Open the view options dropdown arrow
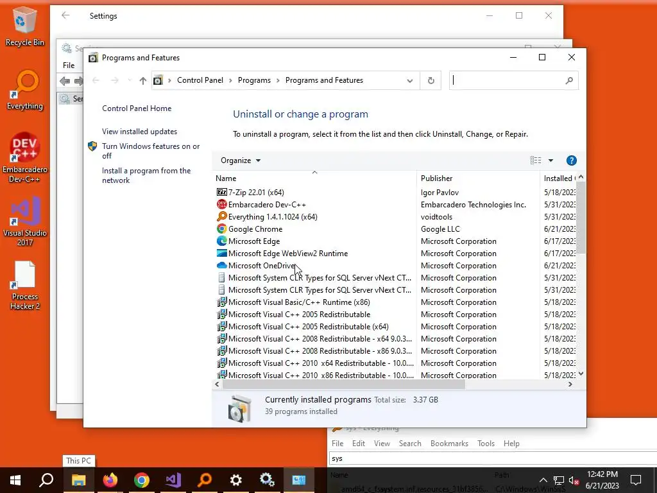The image size is (657, 493). [550, 160]
